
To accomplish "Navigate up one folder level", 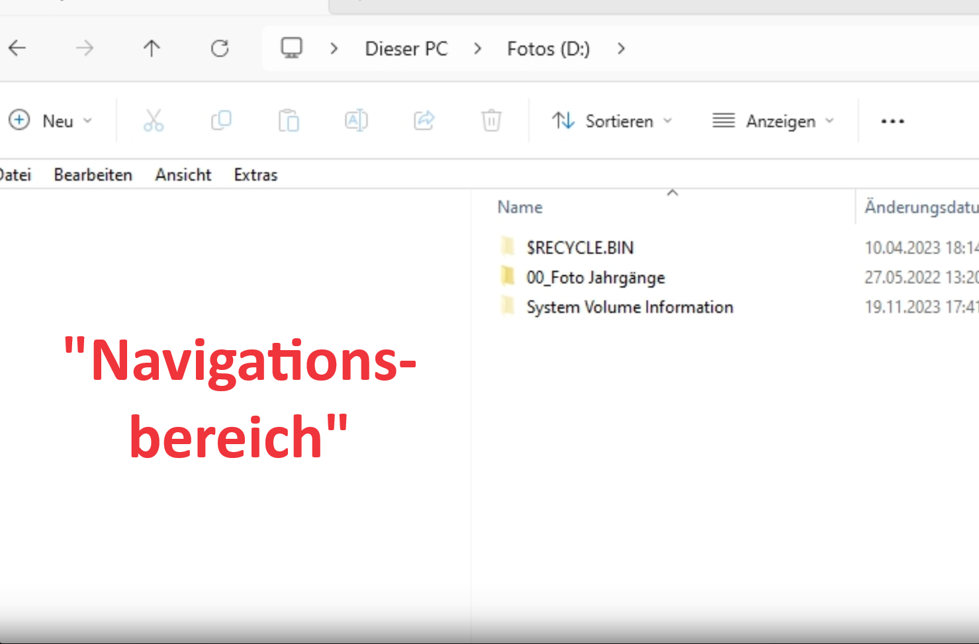I will pyautogui.click(x=152, y=48).
